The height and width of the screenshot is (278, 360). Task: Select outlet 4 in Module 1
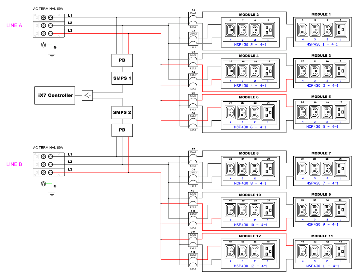tap(303, 30)
